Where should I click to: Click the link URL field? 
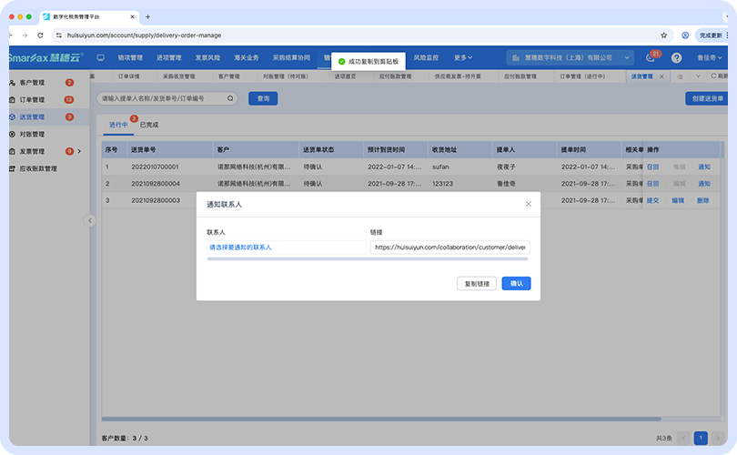(x=449, y=247)
